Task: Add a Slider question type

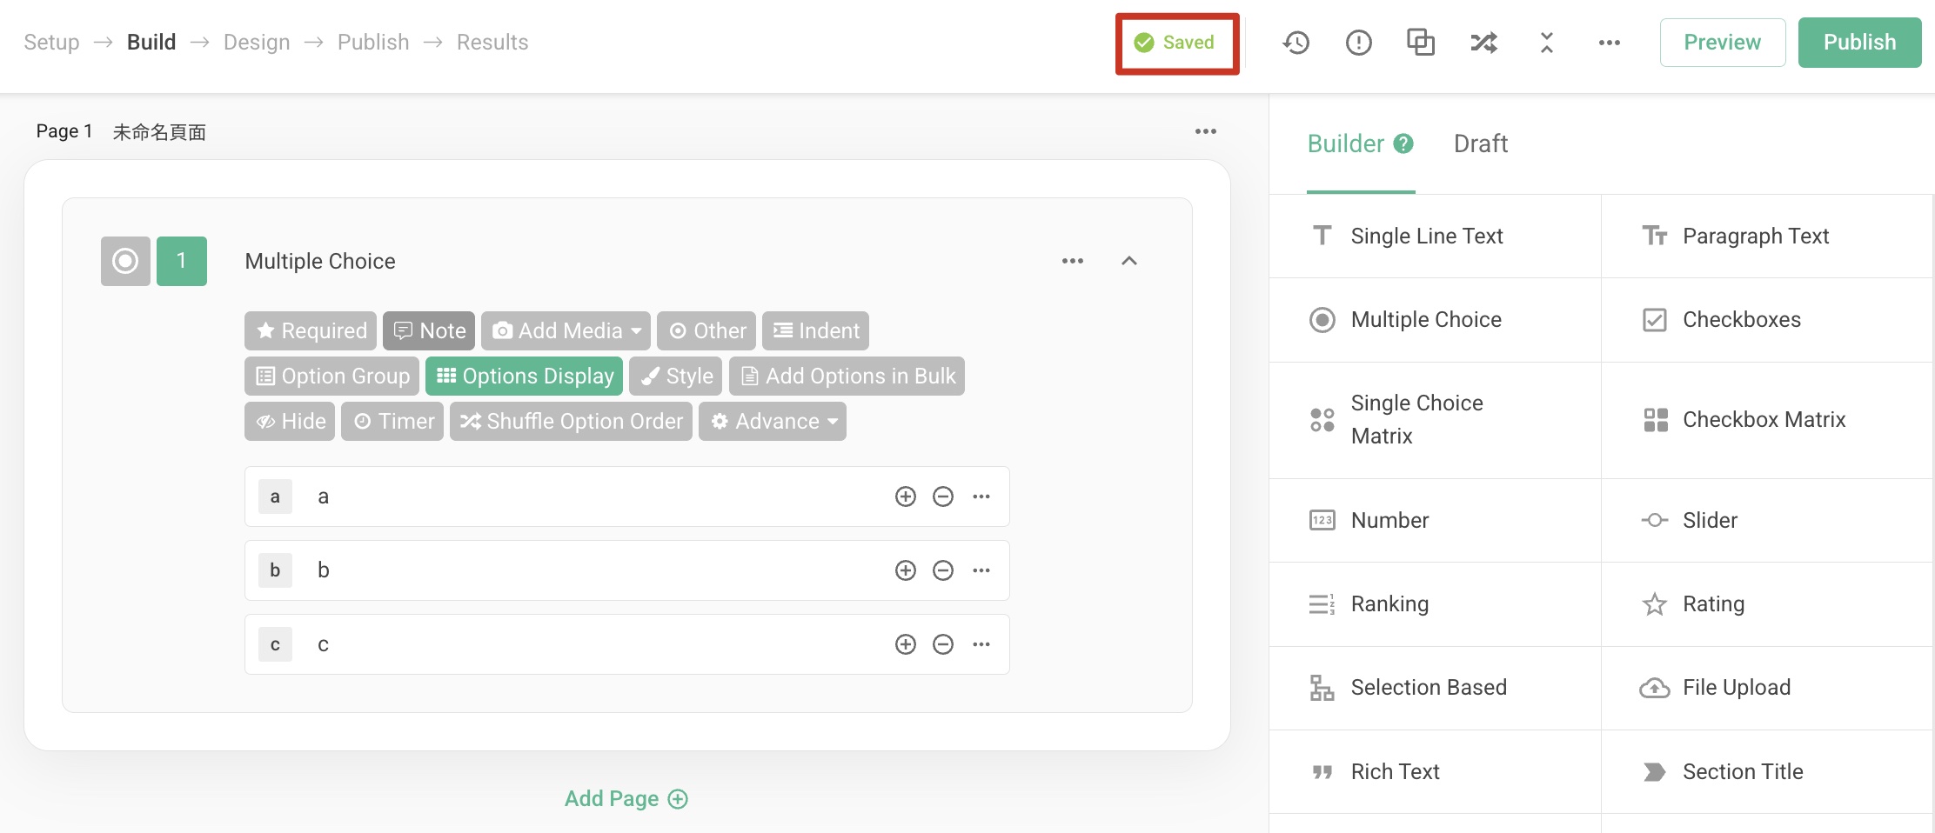Action: point(1709,520)
